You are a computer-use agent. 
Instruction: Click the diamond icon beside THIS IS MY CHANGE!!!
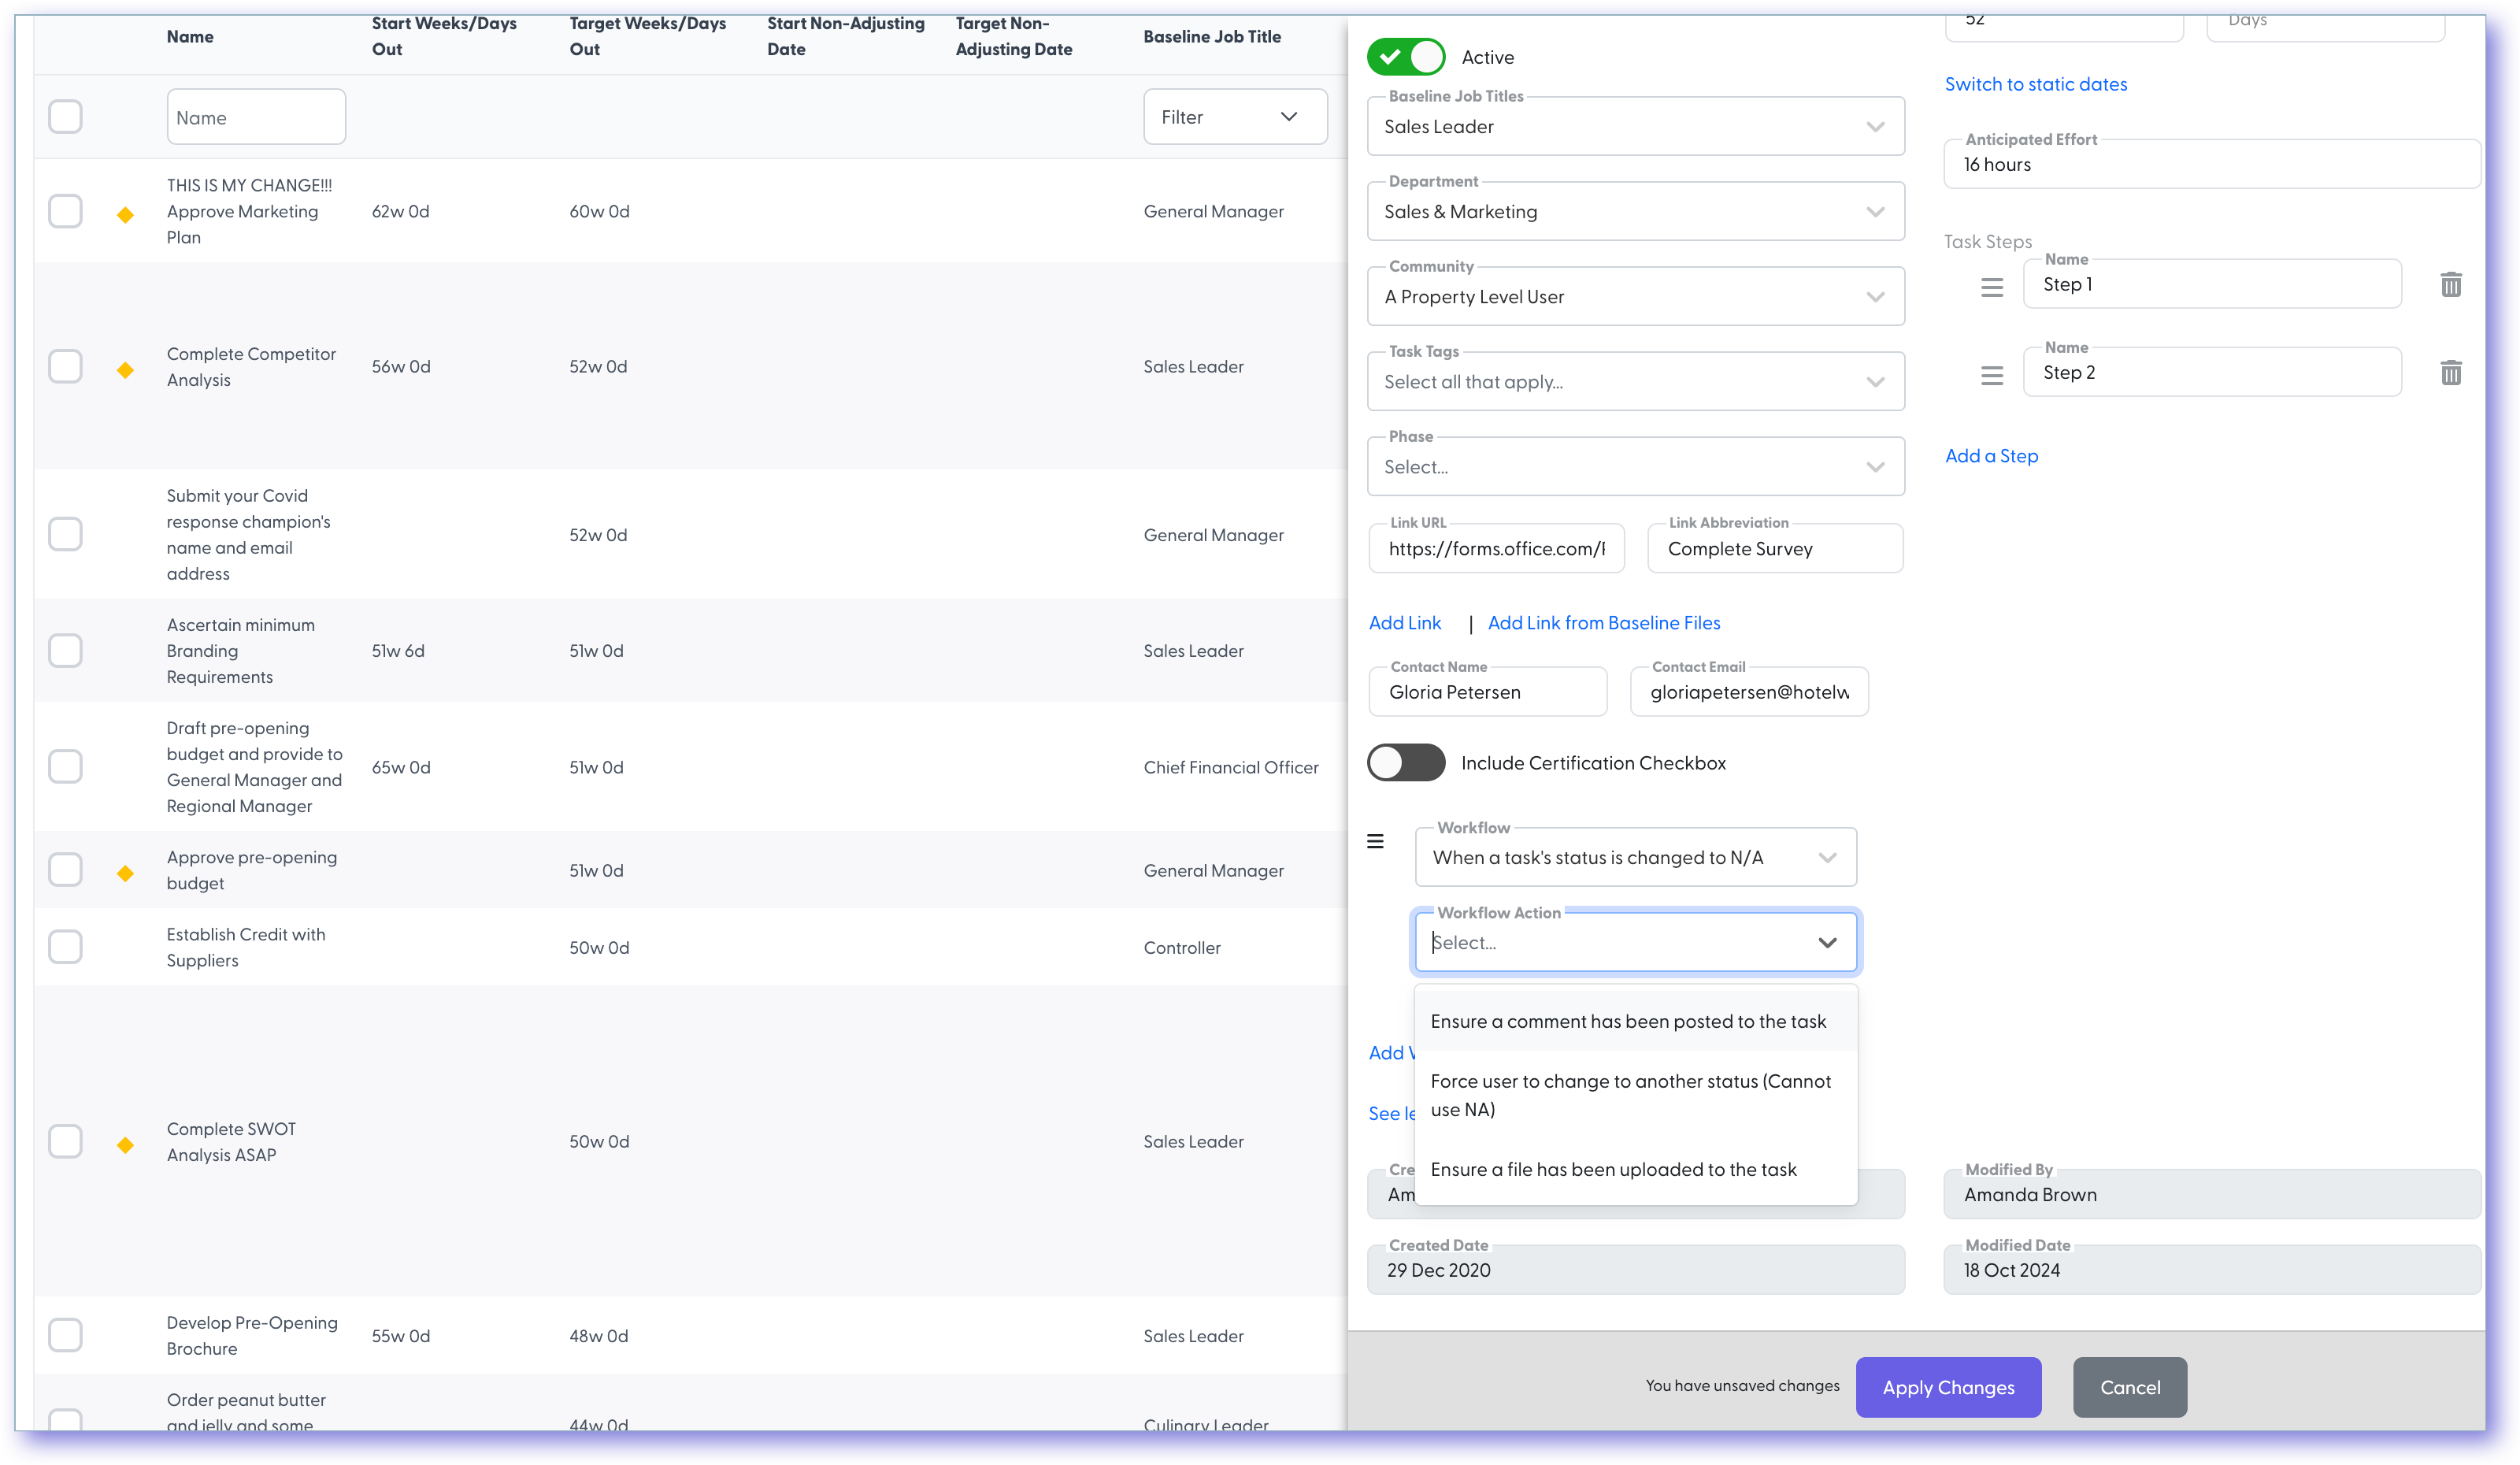pos(126,212)
